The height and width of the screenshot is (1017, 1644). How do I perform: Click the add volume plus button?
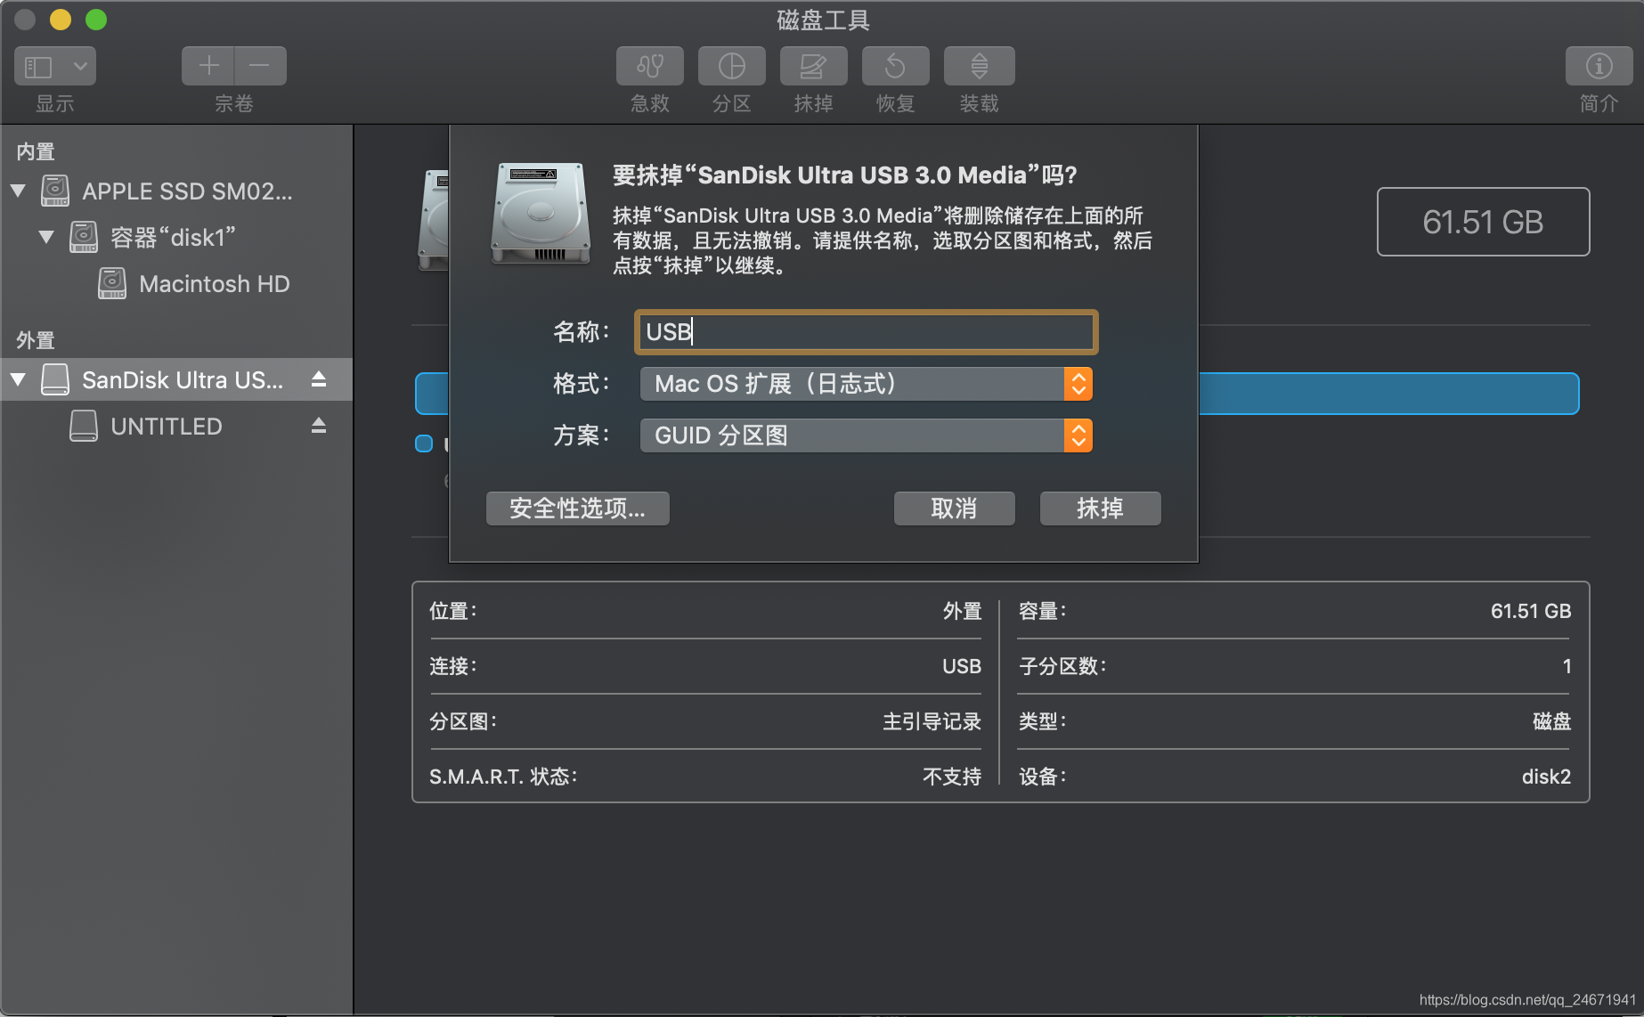[208, 66]
